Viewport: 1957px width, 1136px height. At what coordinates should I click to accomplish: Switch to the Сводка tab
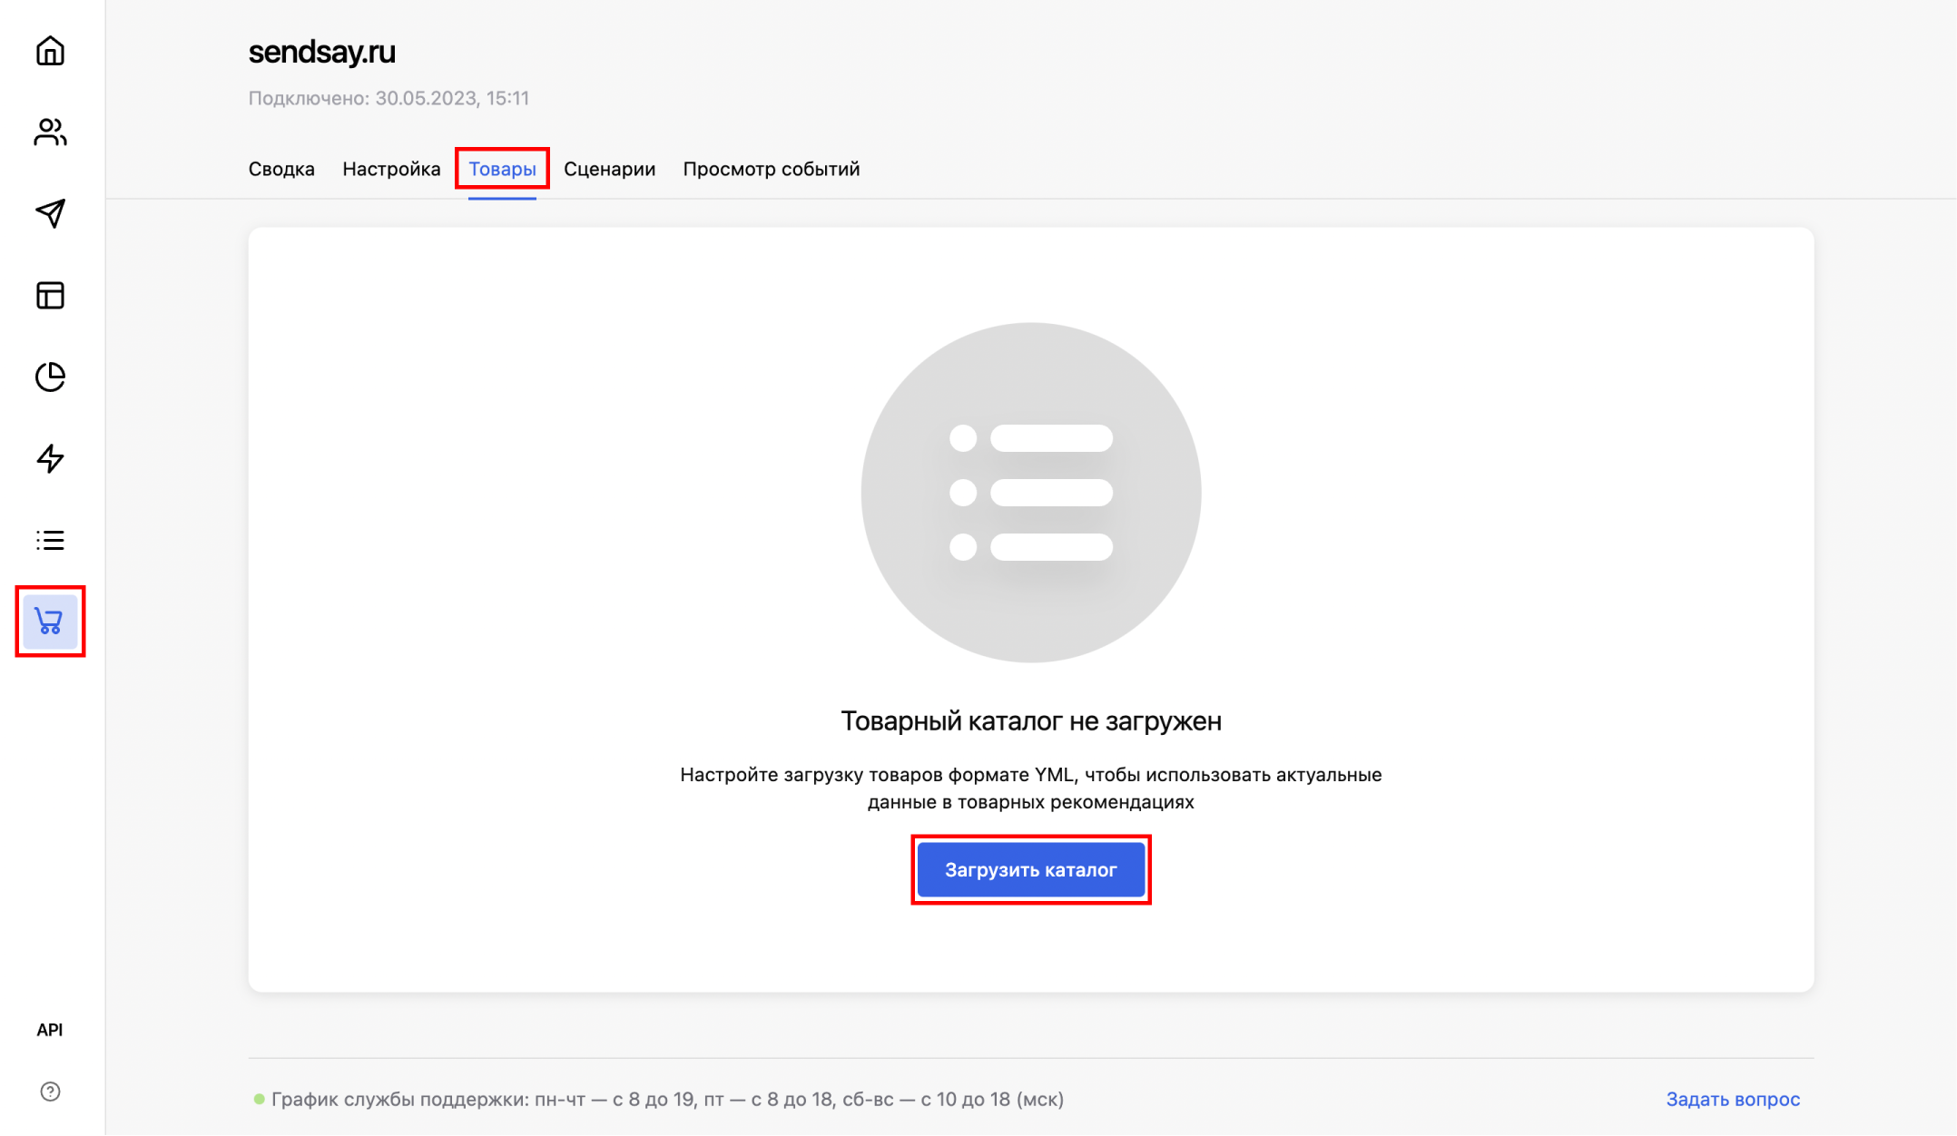click(281, 169)
